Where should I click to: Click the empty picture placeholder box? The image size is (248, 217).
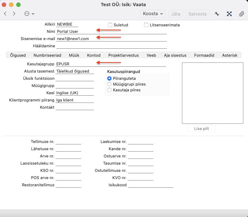(x=201, y=94)
